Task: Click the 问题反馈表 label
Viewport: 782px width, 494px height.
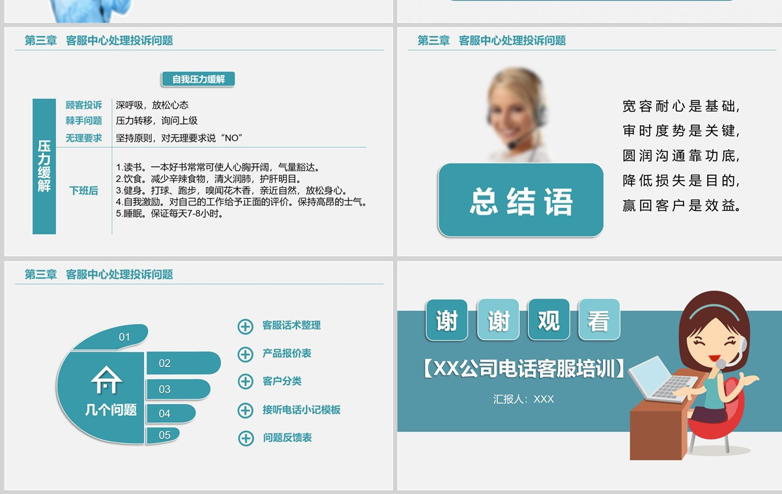Action: click(287, 438)
